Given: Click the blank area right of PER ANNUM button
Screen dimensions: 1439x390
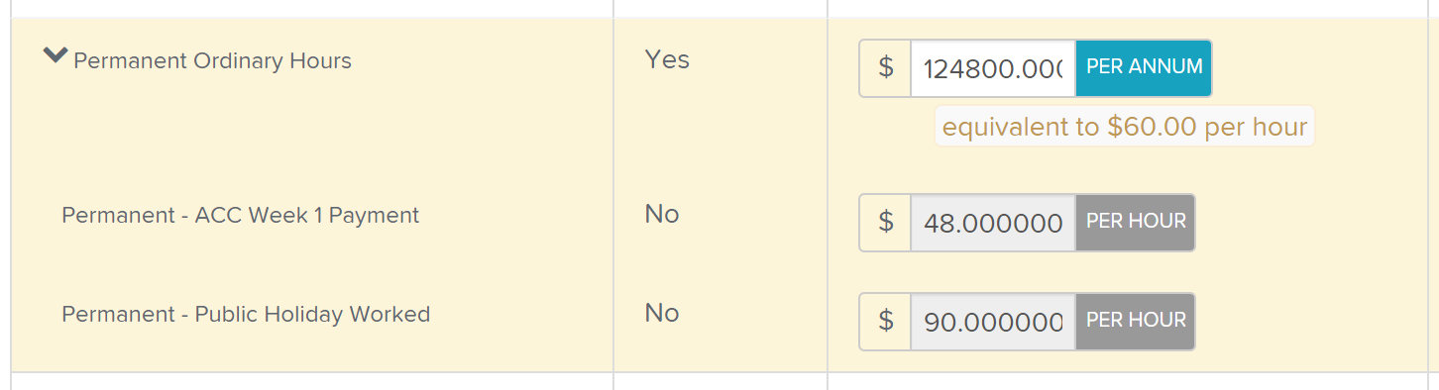Looking at the screenshot, I should (1318, 68).
